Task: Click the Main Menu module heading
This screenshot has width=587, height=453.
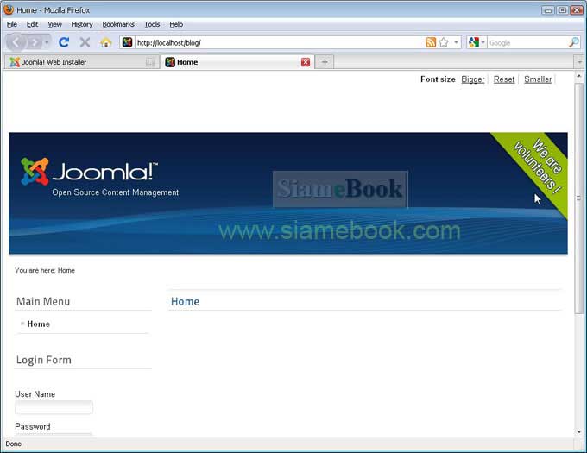Action: [x=43, y=301]
